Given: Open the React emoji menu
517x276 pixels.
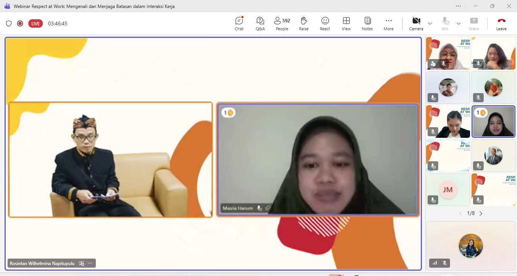Looking at the screenshot, I should (x=325, y=23).
